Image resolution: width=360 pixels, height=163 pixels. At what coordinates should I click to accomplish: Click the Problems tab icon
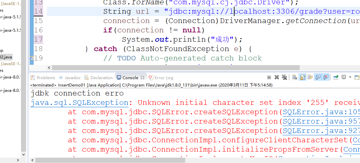click(33, 77)
